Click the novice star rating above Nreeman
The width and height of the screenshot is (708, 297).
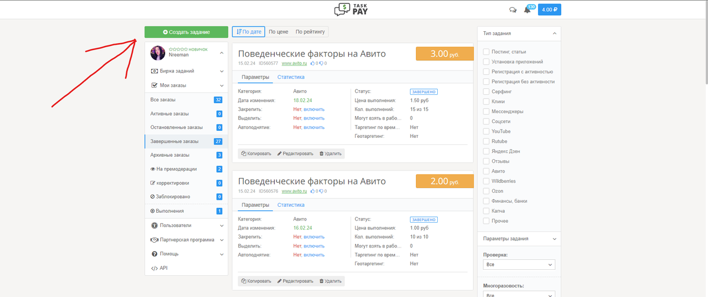[x=179, y=49]
